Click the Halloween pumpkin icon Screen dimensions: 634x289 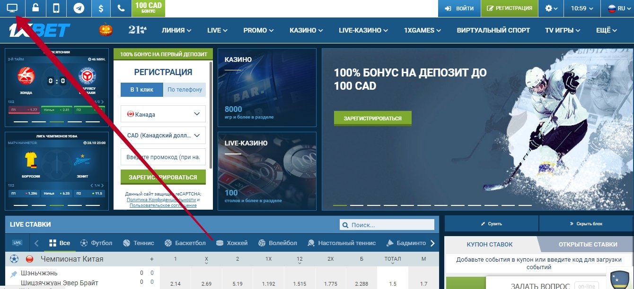pyautogui.click(x=106, y=30)
